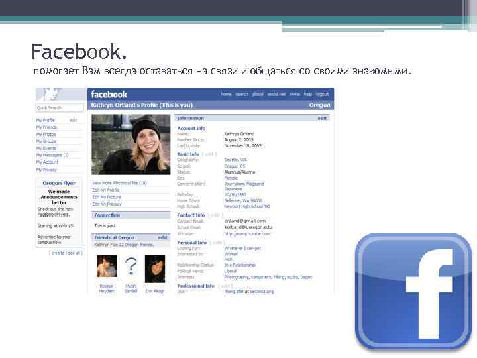Viewport: 477px width, 358px height.
Task: Click edit in the Information header
Action: (x=322, y=118)
